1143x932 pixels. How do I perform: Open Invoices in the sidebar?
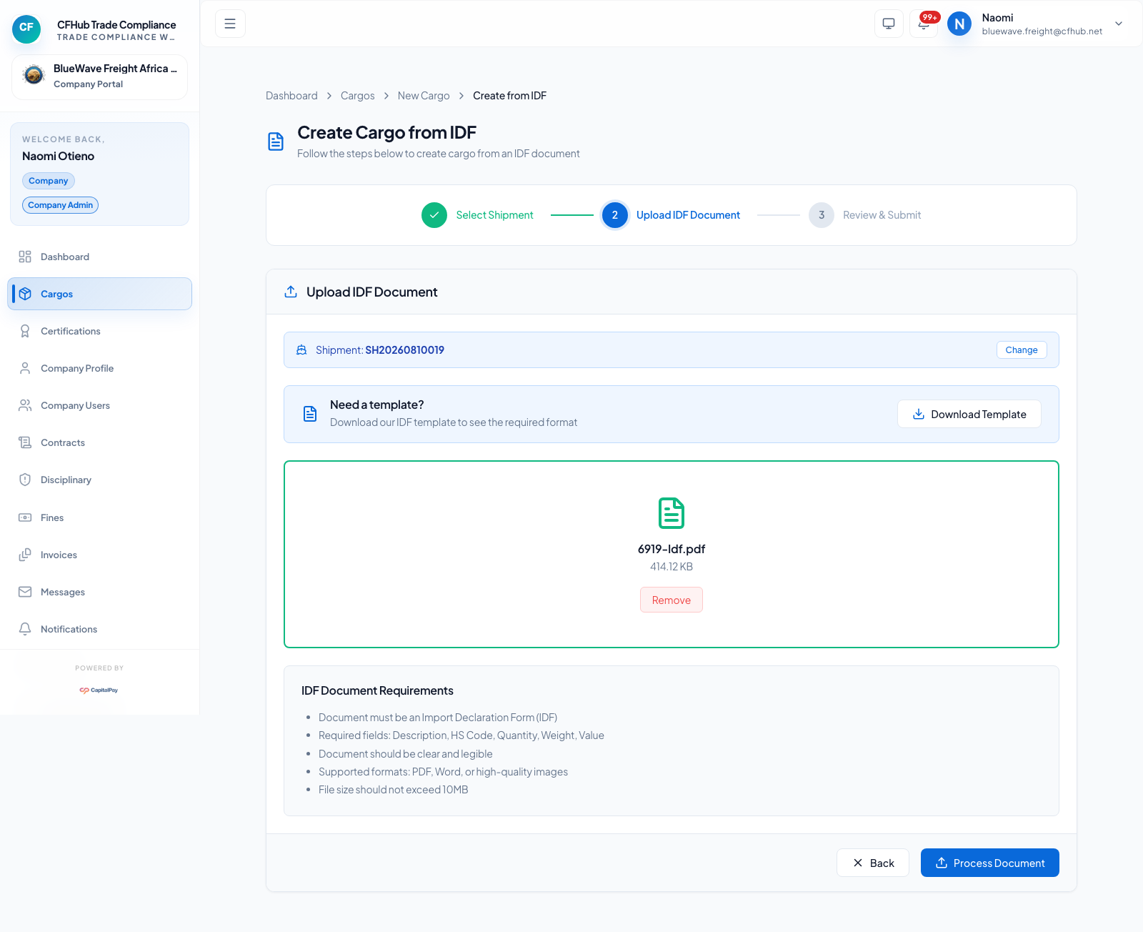tap(59, 555)
